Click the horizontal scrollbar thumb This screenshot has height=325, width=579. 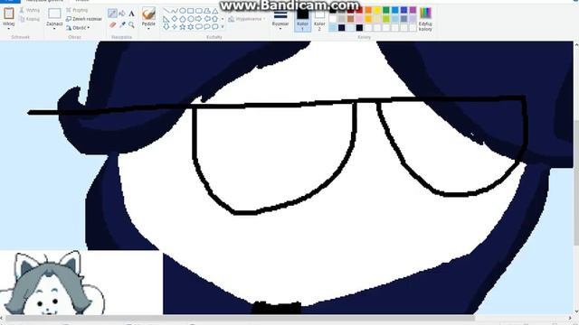(x=240, y=318)
